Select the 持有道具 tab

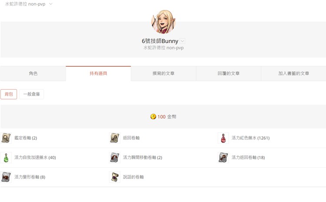[98, 74]
